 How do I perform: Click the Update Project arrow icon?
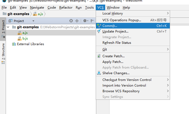tap(99, 31)
